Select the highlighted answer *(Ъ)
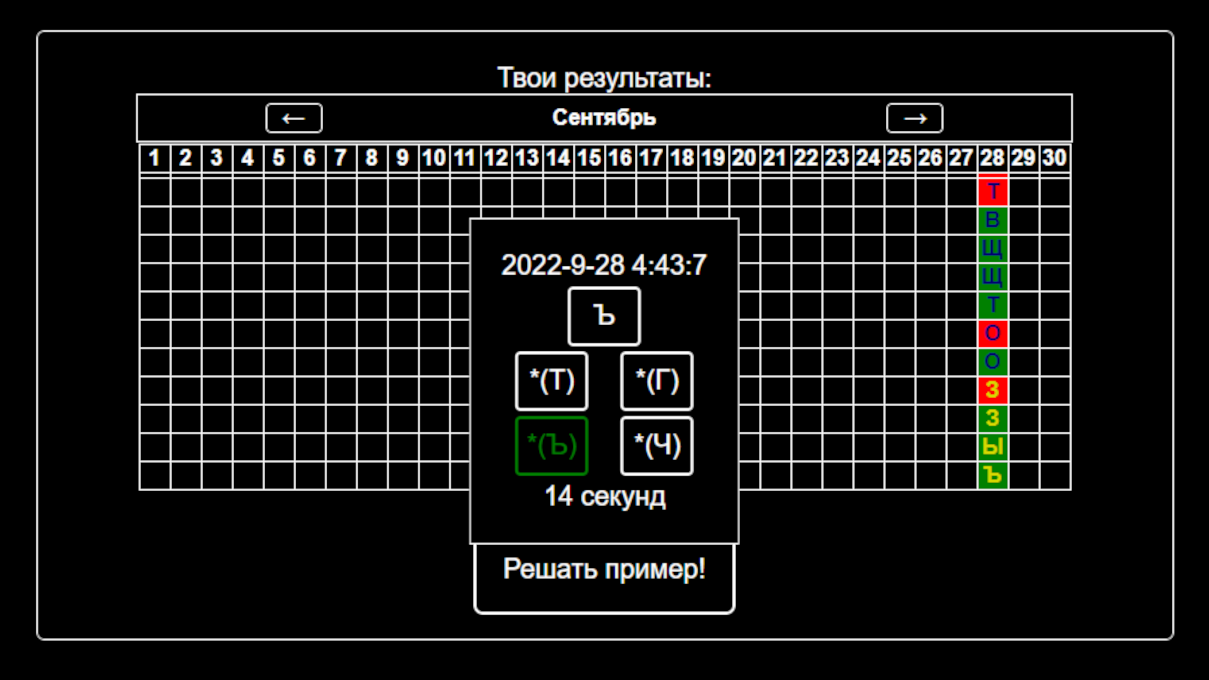The image size is (1209, 680). pyautogui.click(x=551, y=445)
